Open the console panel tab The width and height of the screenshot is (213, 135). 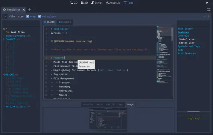click(88, 104)
